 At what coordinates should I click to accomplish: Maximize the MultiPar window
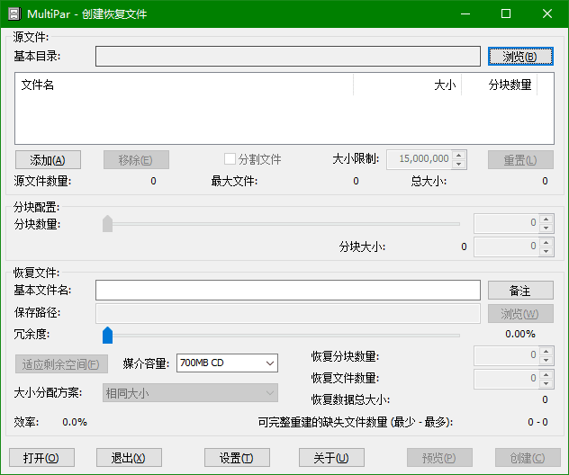pos(506,13)
